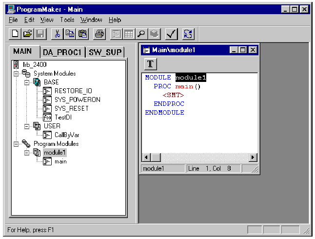Viewport: 315px width, 239px height.
Task: Click the New file toolbar icon
Action: 15,34
